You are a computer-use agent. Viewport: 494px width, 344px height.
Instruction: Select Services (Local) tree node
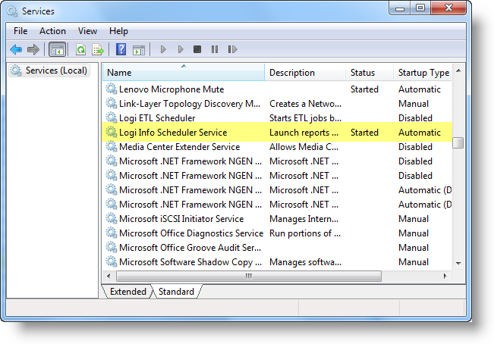tap(56, 70)
